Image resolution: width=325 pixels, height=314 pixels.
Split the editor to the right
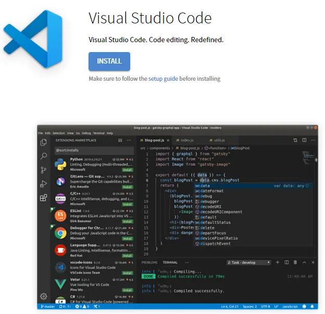coord(304,140)
